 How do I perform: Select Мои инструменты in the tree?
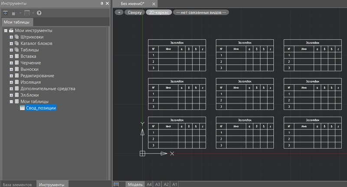point(34,30)
